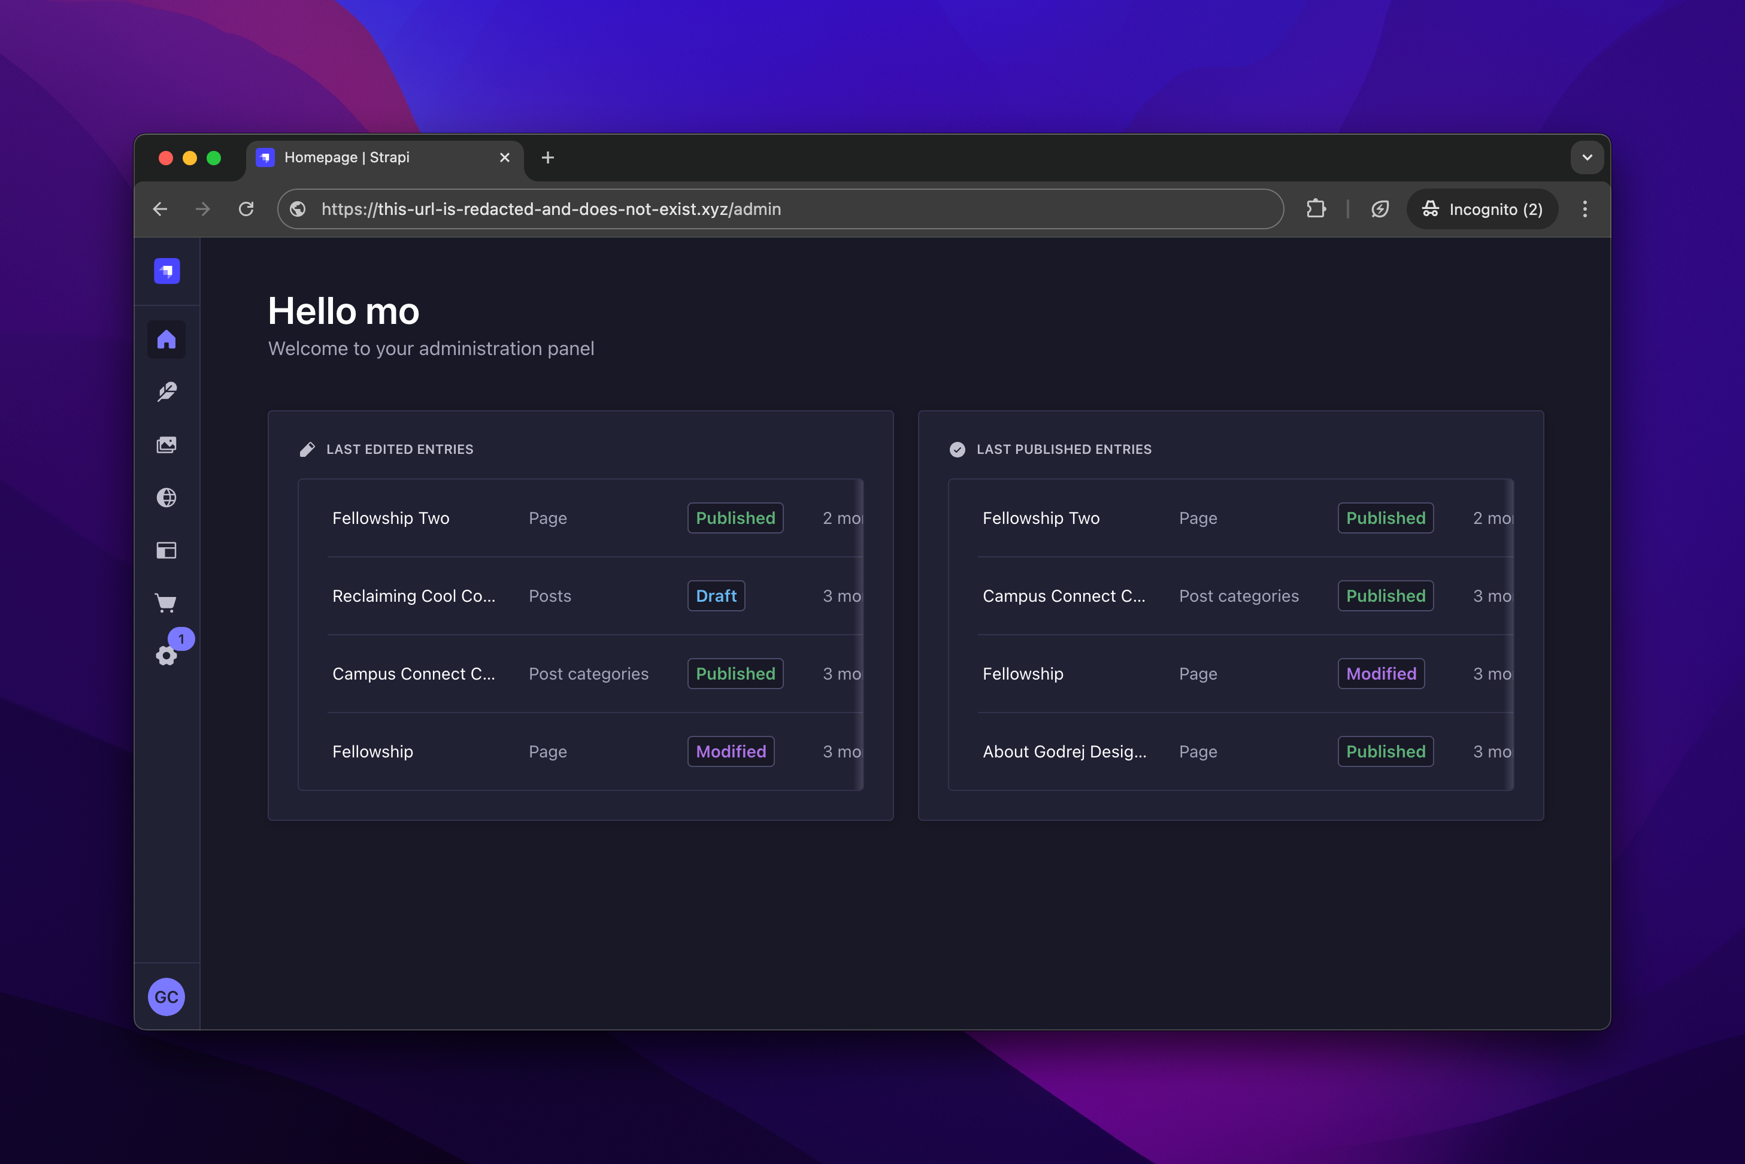
Task: Select the Home icon in the sidebar
Action: coord(166,339)
